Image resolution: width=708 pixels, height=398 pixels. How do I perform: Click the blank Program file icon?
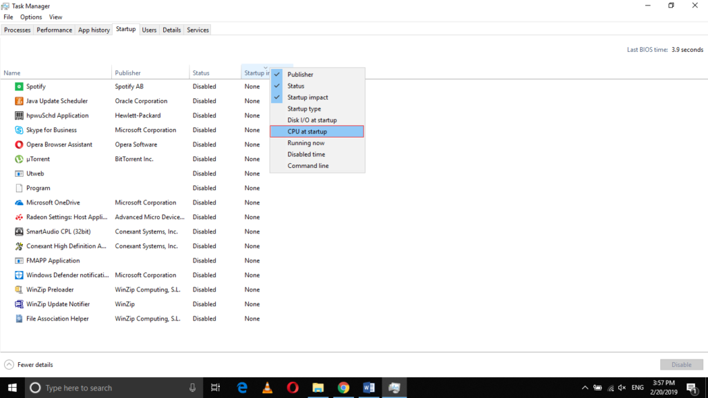pos(19,188)
